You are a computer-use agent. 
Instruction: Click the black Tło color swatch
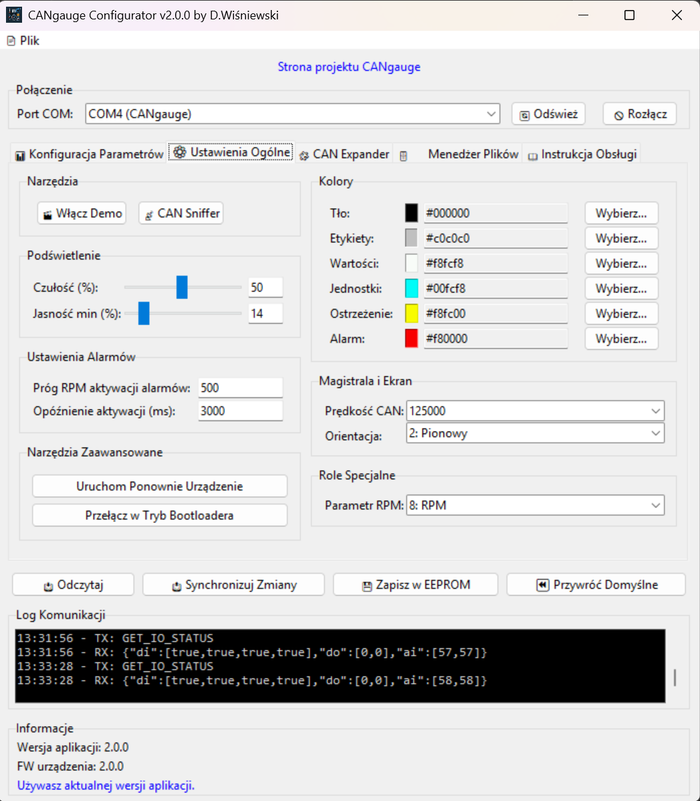(411, 213)
